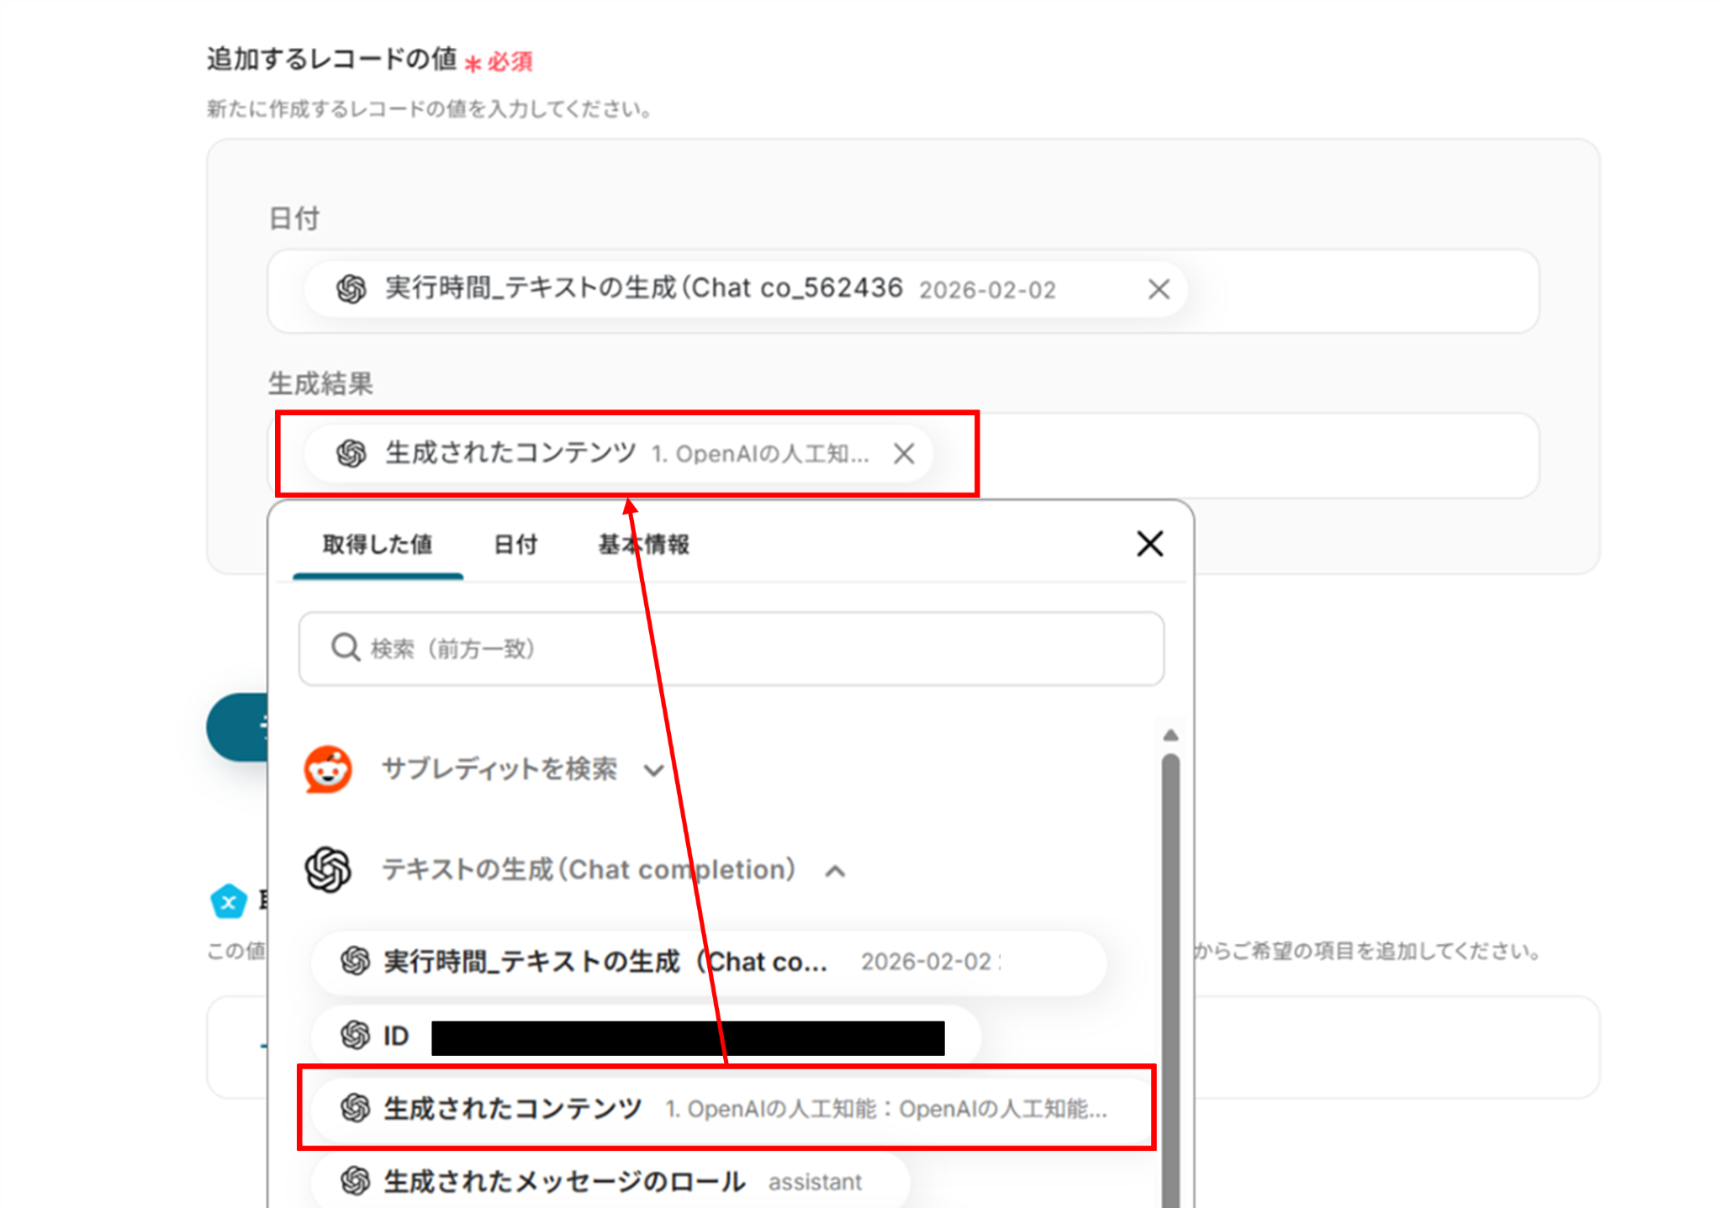
Task: Remove the 生成されたコンテンツ chip with X
Action: [904, 454]
